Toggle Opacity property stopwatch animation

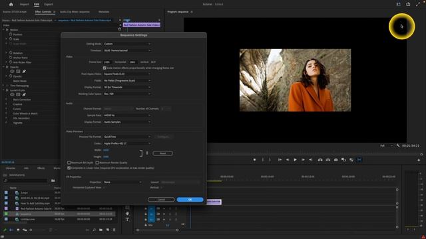pyautogui.click(x=11, y=76)
